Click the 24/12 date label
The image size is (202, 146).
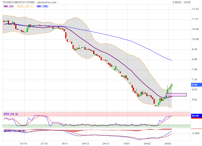pos(106,143)
